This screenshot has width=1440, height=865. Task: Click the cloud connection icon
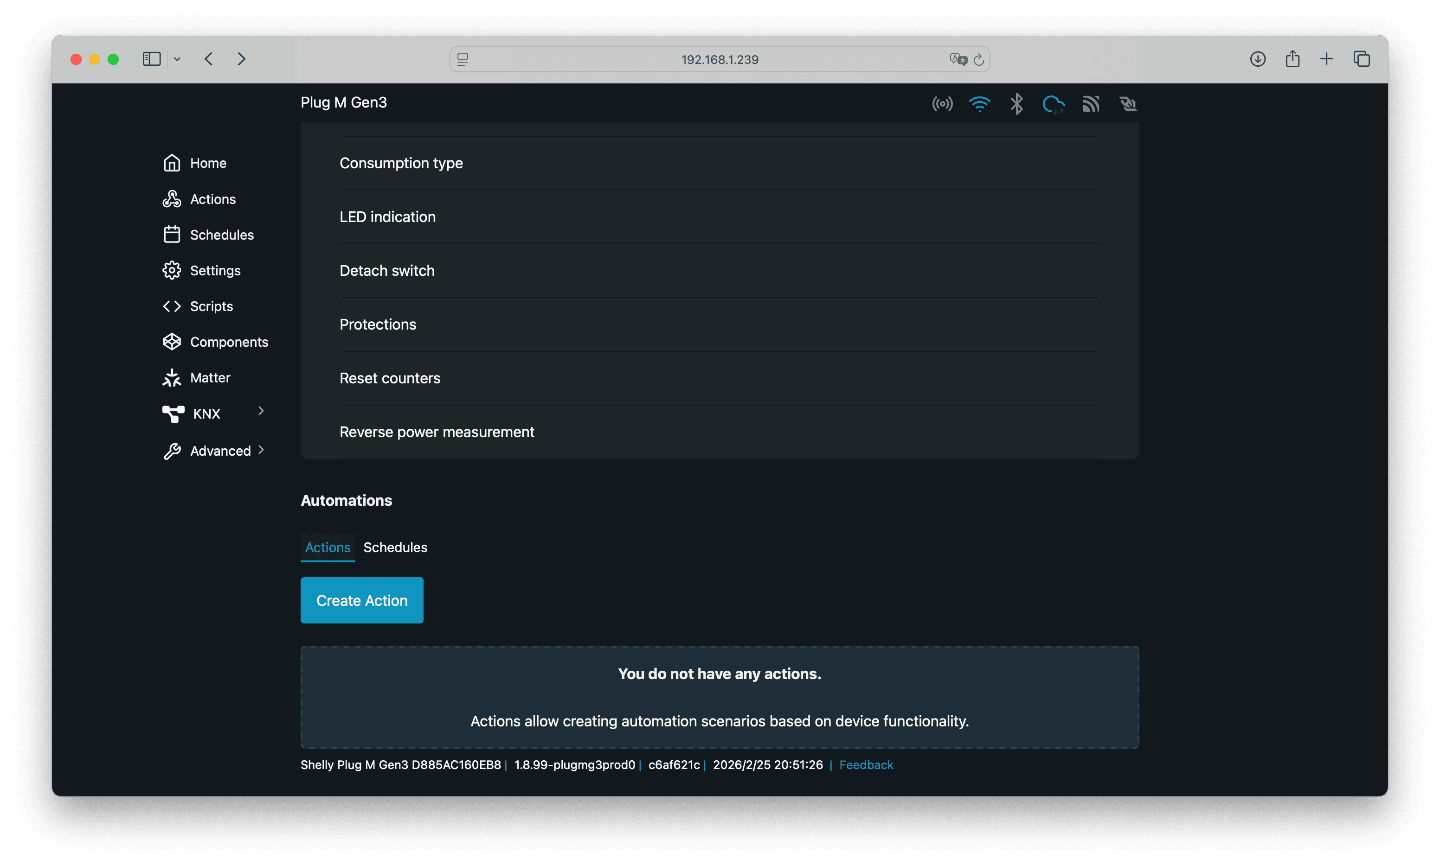pos(1053,104)
